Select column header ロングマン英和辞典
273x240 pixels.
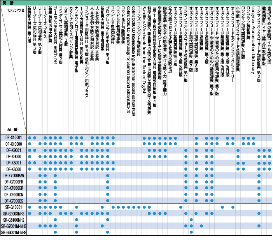point(248,23)
